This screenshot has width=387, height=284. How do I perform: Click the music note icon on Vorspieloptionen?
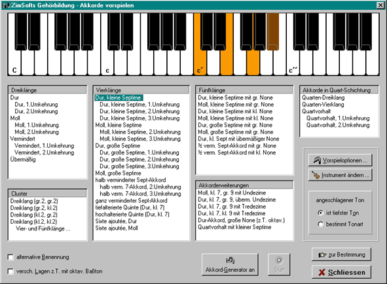click(x=317, y=160)
